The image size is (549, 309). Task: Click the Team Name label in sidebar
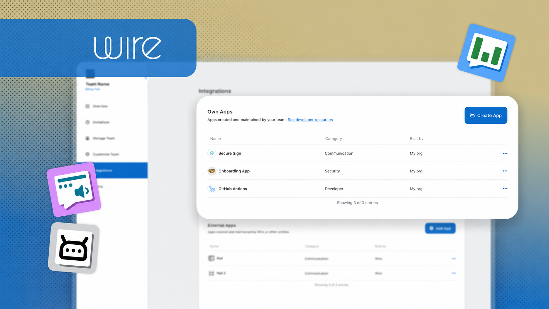(x=97, y=84)
